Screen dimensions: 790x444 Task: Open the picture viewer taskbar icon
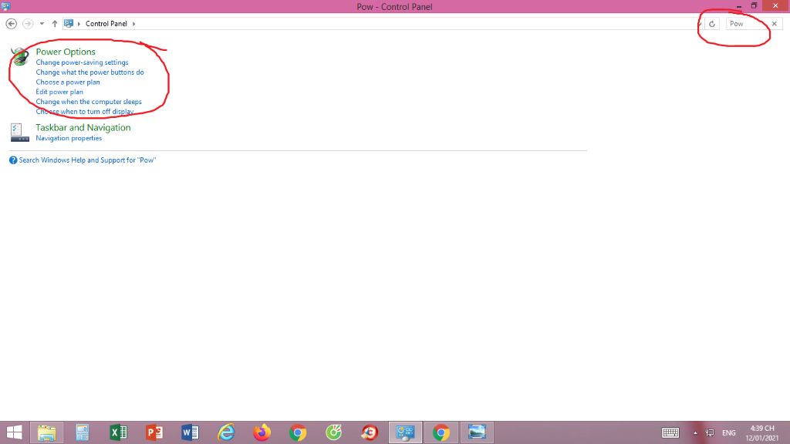point(477,432)
